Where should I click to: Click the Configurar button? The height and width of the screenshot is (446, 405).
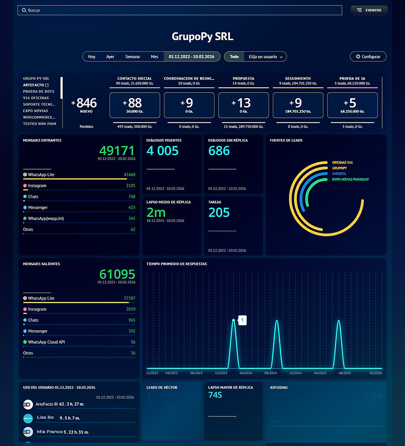tap(368, 57)
